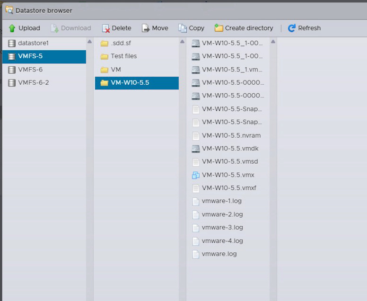
Task: Select the datastore1 datastore
Action: (x=44, y=43)
